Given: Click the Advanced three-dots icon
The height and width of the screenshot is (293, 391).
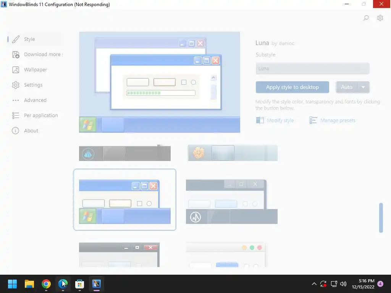Looking at the screenshot, I should 16,100.
